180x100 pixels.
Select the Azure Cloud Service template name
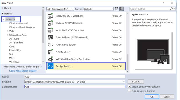(66, 45)
